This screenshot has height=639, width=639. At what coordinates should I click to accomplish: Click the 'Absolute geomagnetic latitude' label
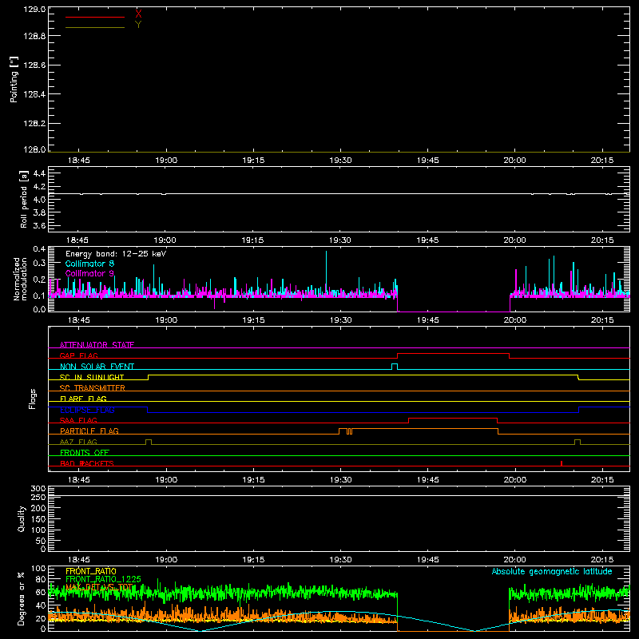click(x=552, y=572)
